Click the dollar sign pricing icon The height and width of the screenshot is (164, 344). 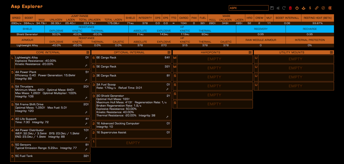click(x=310, y=8)
